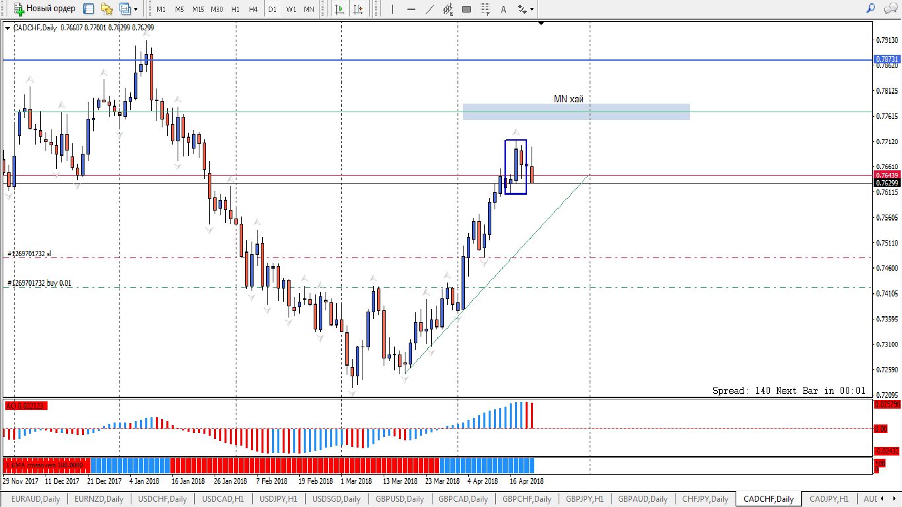Click the AO indicator value label
The width and height of the screenshot is (902, 507).
pos(26,405)
